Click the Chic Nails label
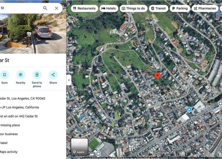Image resolution: width=222 pixels, height=159 pixels. [x=210, y=104]
